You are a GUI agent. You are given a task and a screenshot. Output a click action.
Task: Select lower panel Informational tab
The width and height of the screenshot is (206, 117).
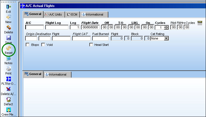coord(57,74)
